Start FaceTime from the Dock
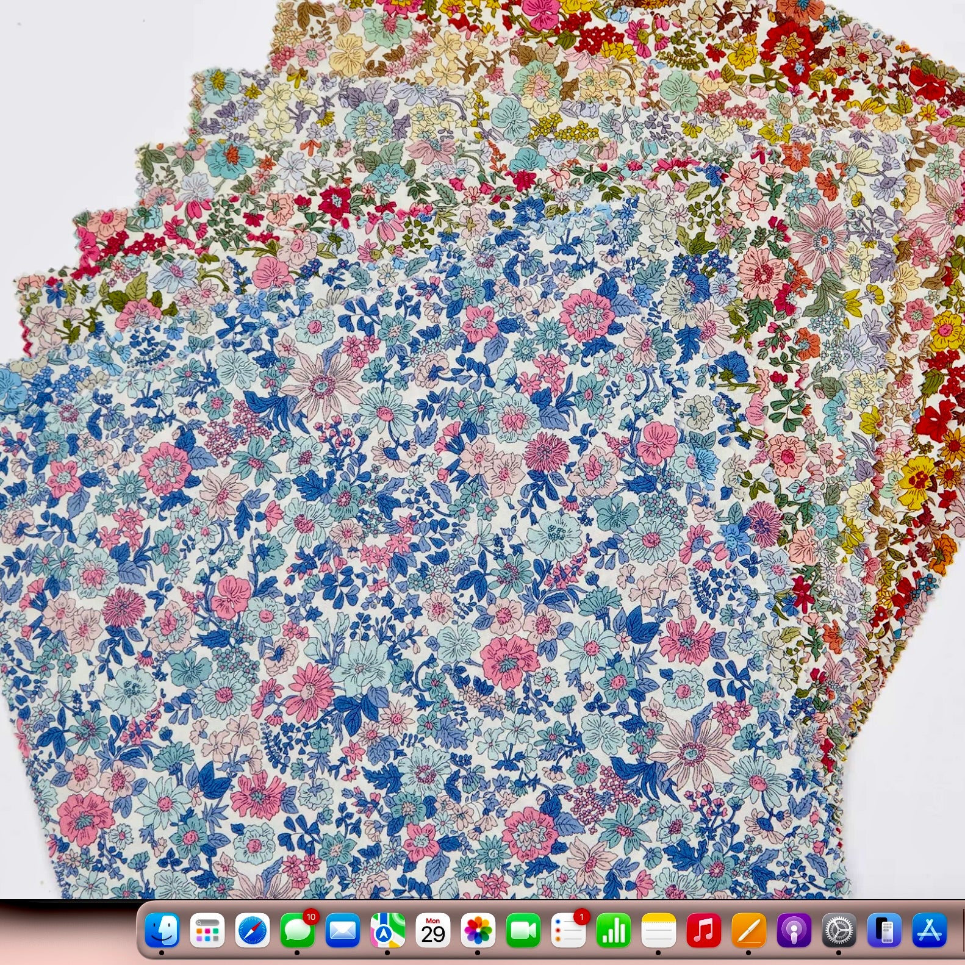 [523, 930]
